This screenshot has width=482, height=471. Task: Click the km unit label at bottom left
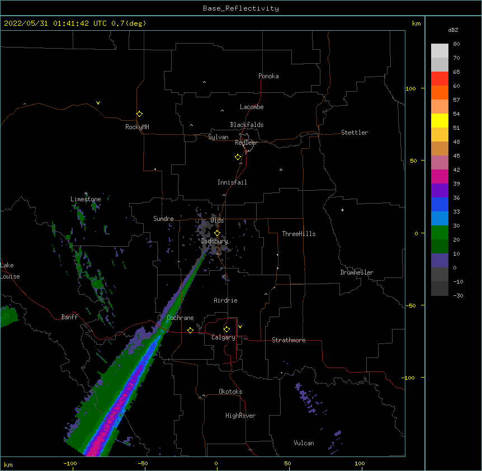click(8, 465)
